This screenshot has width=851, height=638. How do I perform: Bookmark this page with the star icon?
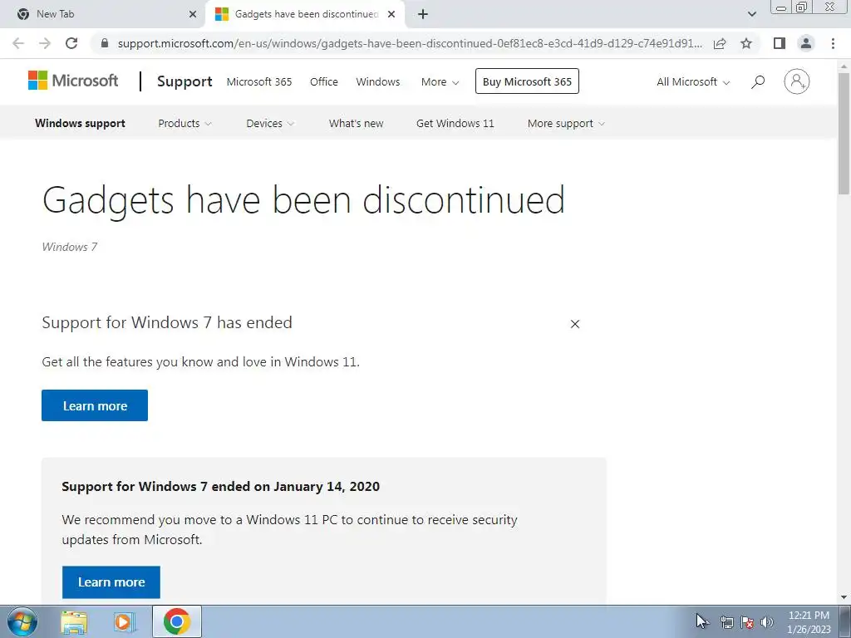pos(746,43)
